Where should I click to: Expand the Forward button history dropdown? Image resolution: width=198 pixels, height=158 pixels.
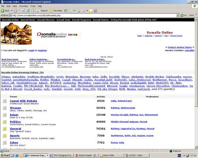pos(19,11)
